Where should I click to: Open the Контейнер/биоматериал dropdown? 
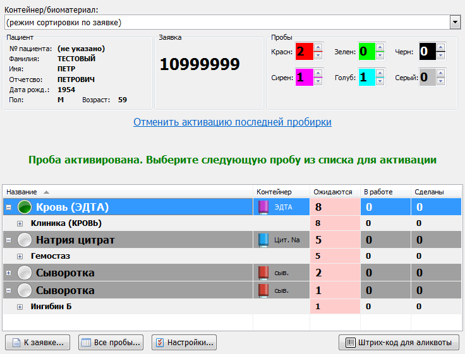tap(454, 22)
